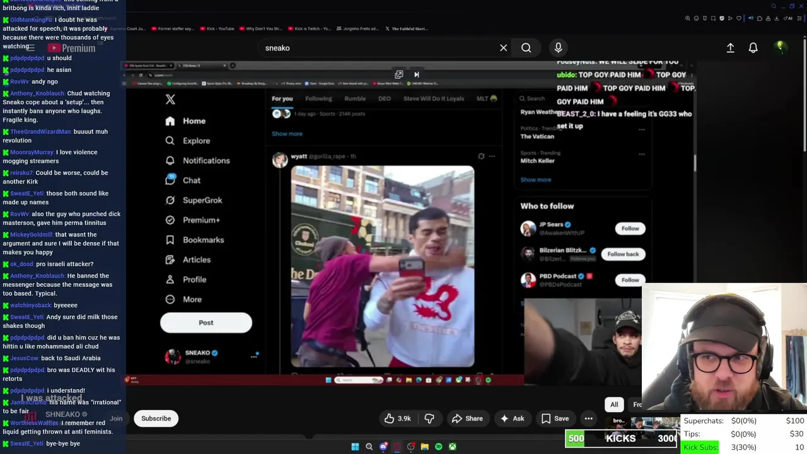The height and width of the screenshot is (454, 807).
Task: Open the YouTube create upload icon
Action: 730,48
